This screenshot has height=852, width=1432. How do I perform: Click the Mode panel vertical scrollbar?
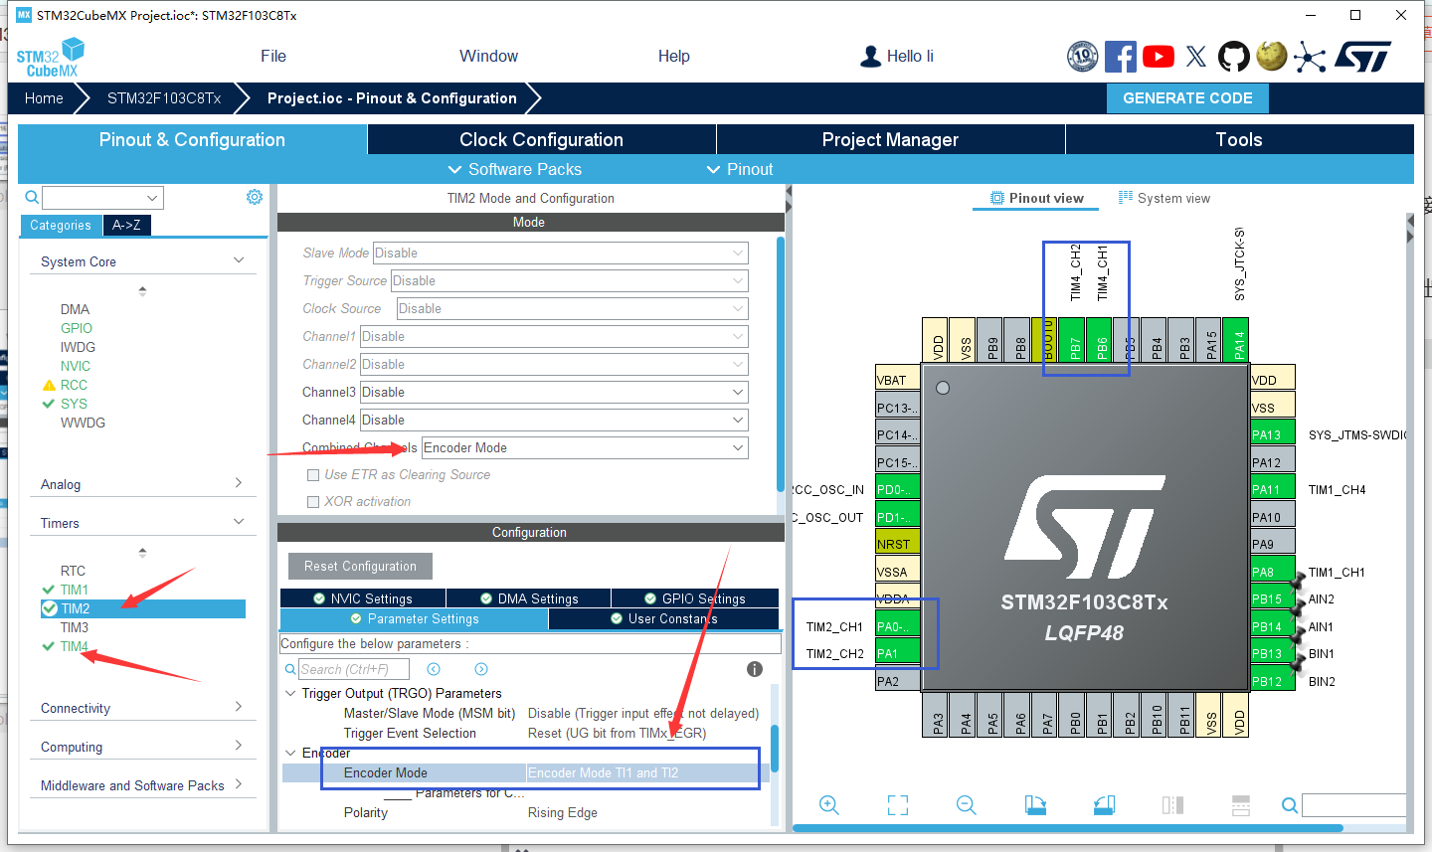[781, 363]
